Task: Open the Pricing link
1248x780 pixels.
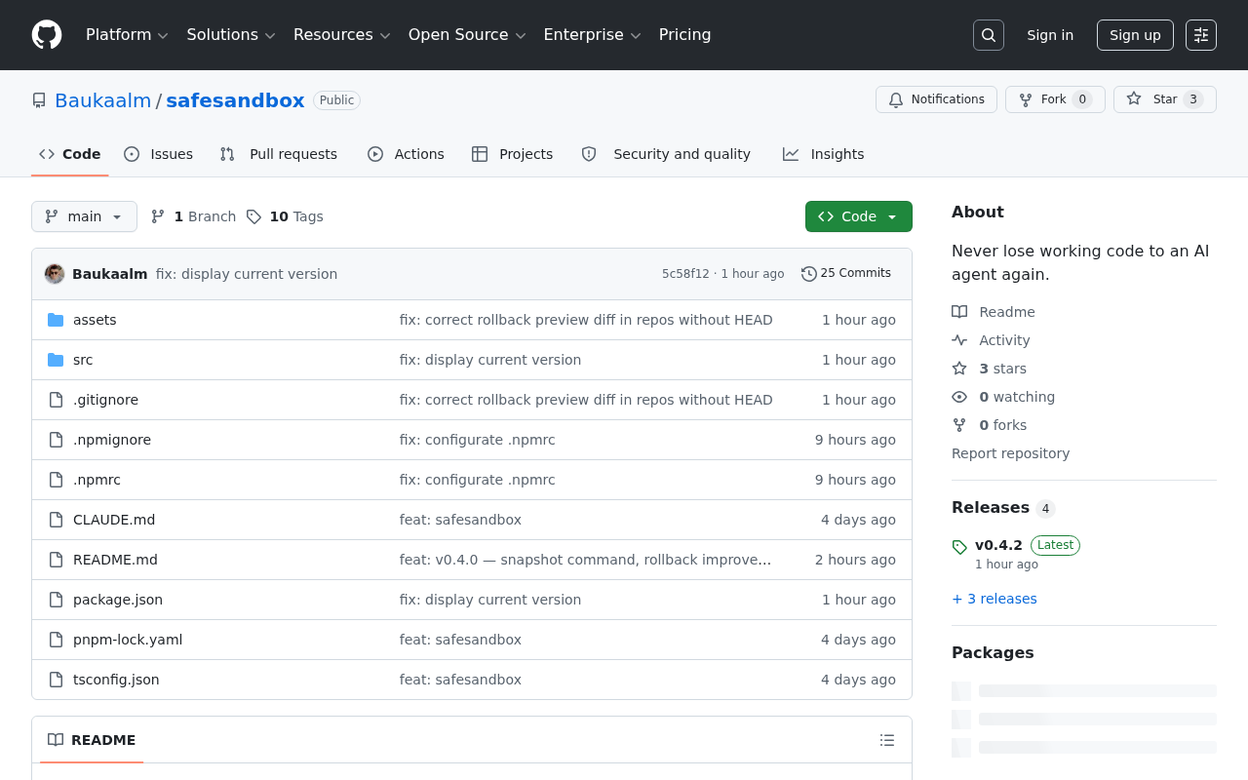Action: (684, 35)
